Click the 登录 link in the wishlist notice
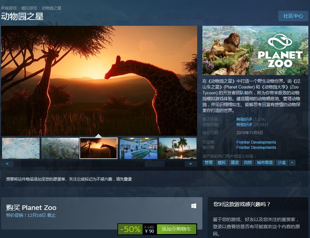310x238 pixels. coord(128,179)
